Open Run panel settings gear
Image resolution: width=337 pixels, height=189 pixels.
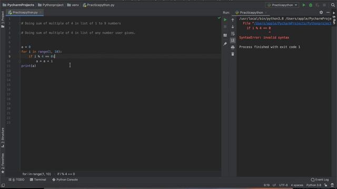(321, 13)
